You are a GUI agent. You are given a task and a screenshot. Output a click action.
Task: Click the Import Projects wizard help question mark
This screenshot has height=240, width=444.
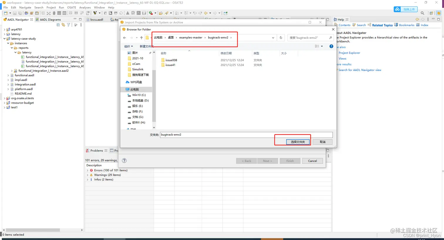click(124, 160)
